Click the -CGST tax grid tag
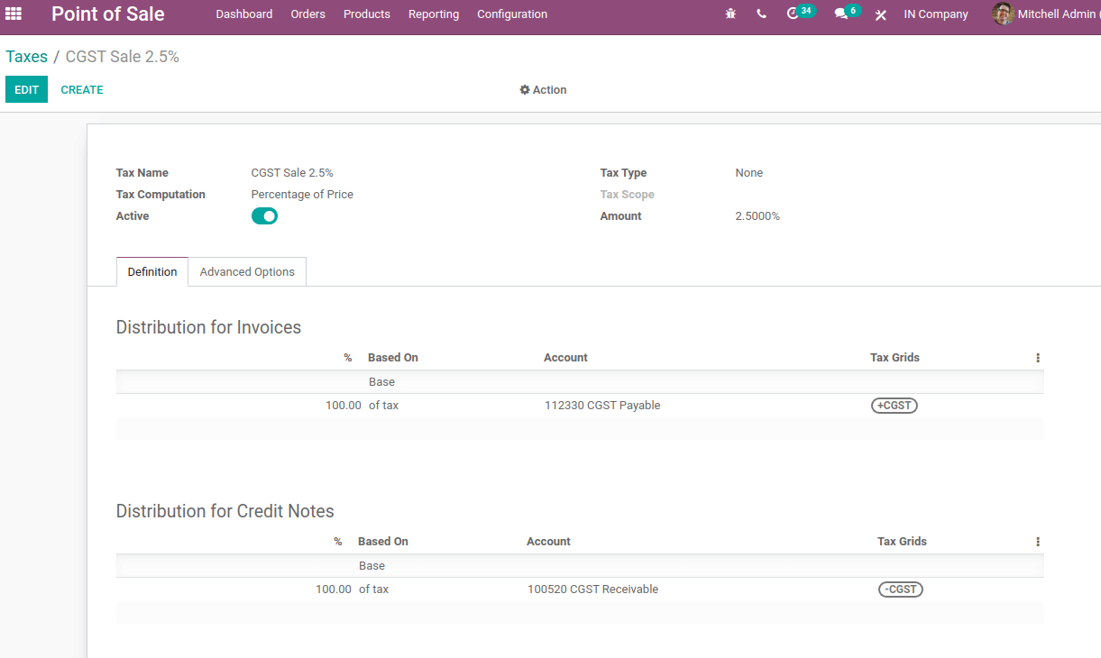 pos(901,589)
